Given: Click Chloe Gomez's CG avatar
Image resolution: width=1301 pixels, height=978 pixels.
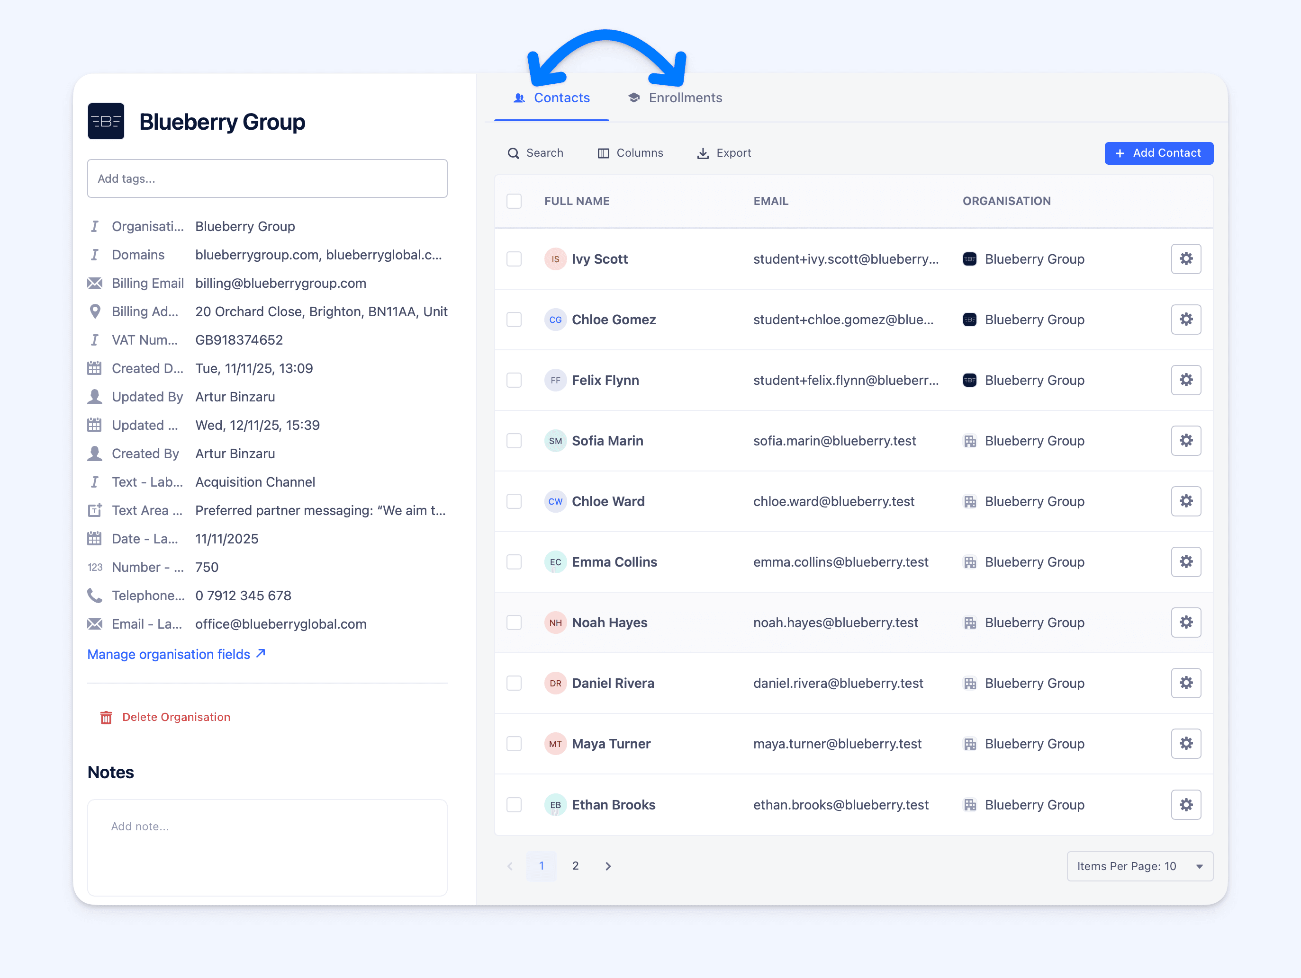Looking at the screenshot, I should click(x=555, y=320).
